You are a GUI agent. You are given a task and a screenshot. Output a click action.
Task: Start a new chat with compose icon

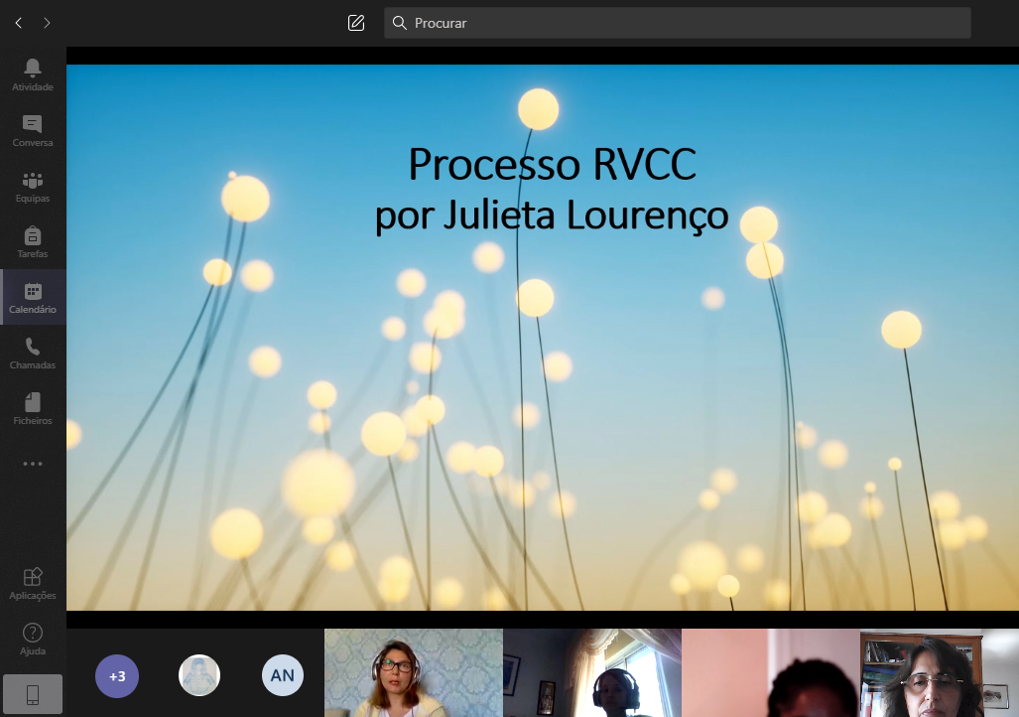click(356, 23)
